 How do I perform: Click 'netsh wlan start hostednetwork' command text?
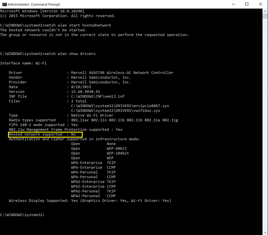(x=78, y=25)
